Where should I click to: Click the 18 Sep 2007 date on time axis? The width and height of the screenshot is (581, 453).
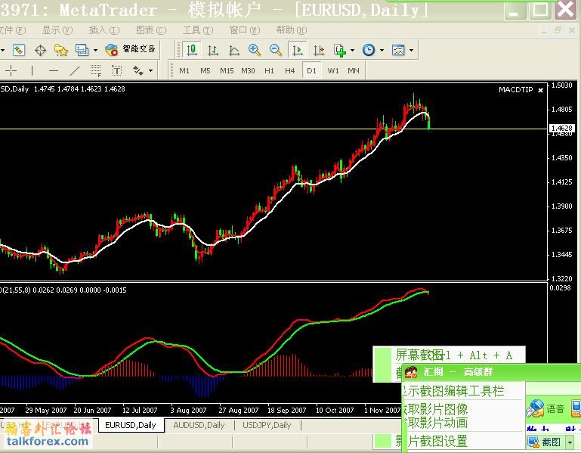pyautogui.click(x=287, y=411)
